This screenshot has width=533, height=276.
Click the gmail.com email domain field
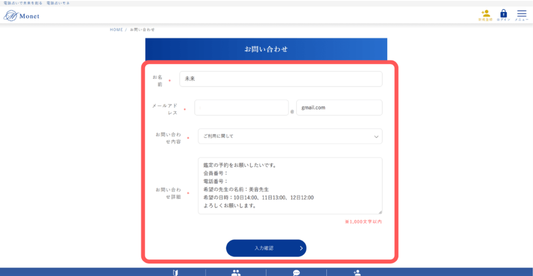339,108
